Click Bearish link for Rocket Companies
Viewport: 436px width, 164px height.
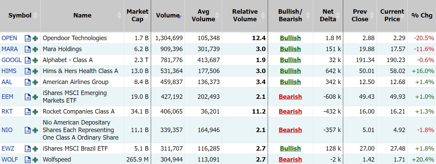pos(290,112)
